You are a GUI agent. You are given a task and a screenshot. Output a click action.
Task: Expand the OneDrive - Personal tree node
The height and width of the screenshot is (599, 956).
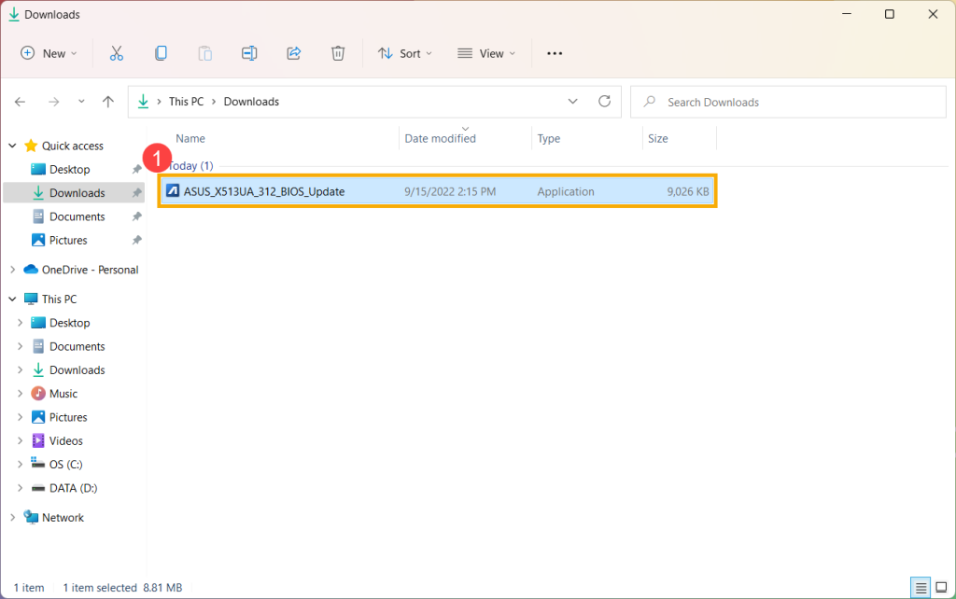pos(12,270)
